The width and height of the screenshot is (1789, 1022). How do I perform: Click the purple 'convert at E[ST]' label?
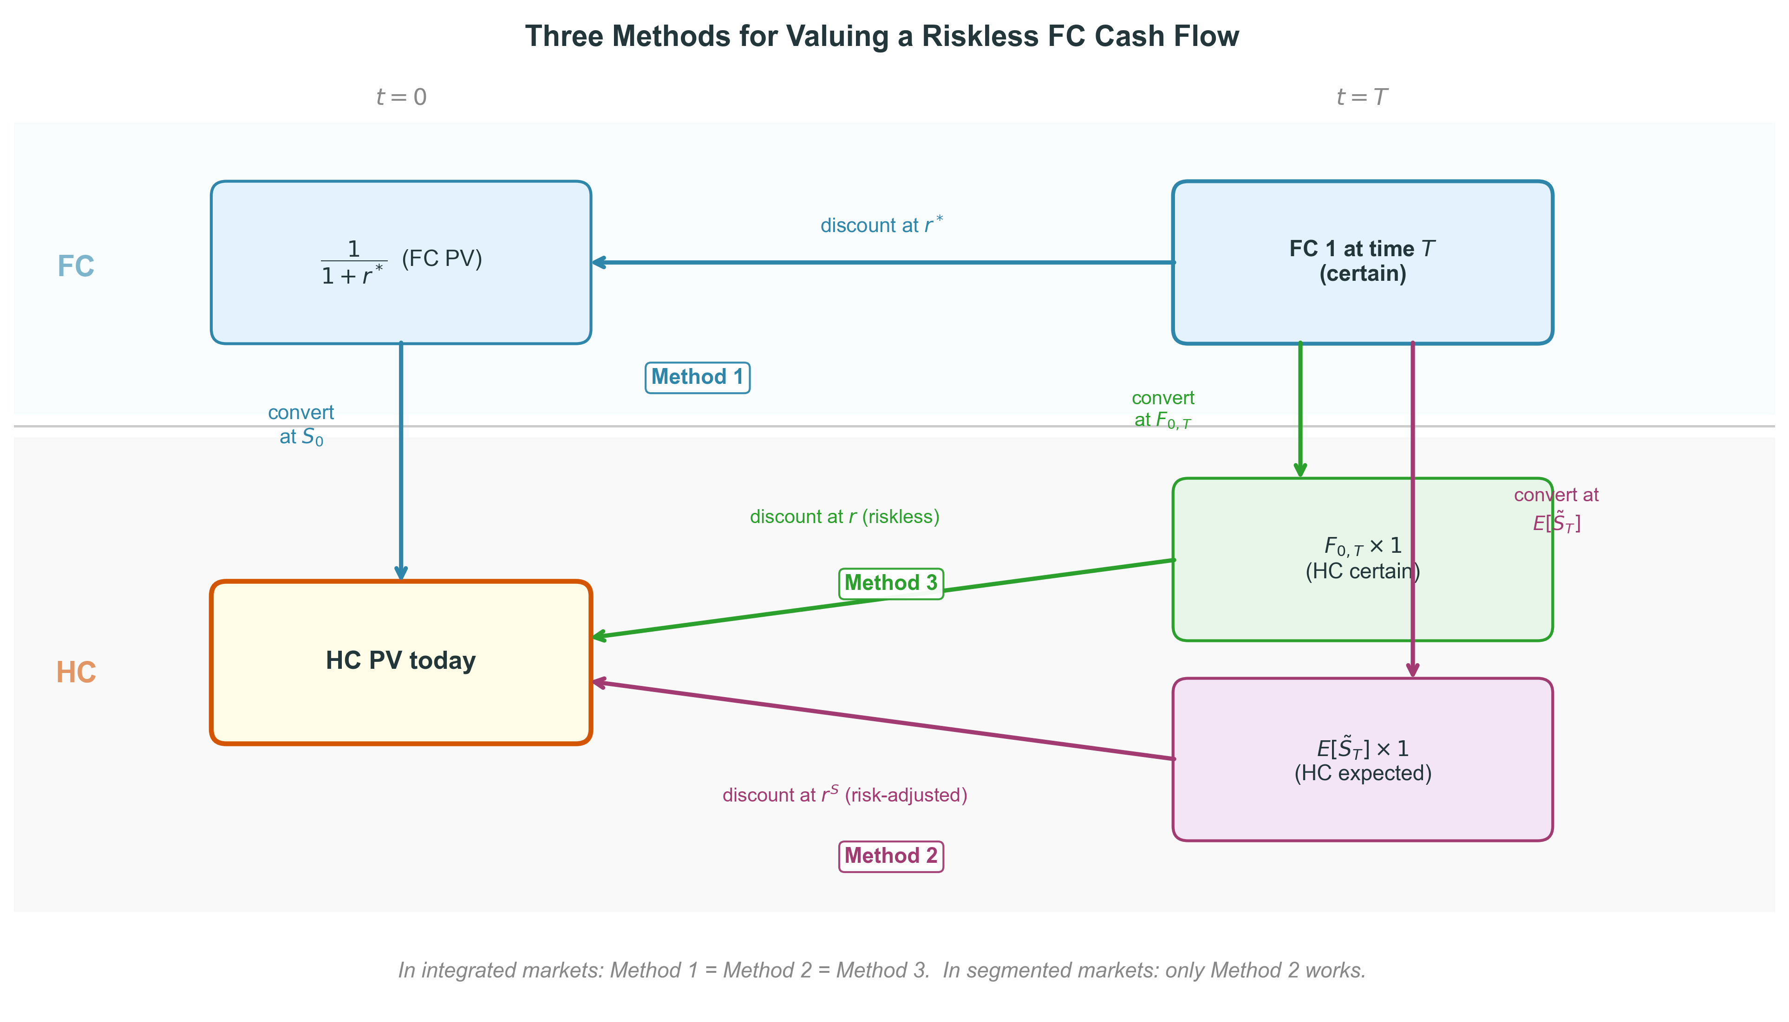[x=1556, y=510]
